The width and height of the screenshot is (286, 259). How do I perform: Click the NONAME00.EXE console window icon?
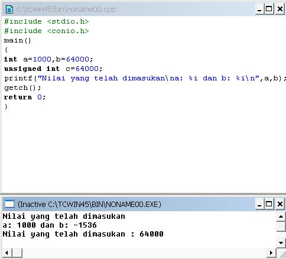(9, 204)
